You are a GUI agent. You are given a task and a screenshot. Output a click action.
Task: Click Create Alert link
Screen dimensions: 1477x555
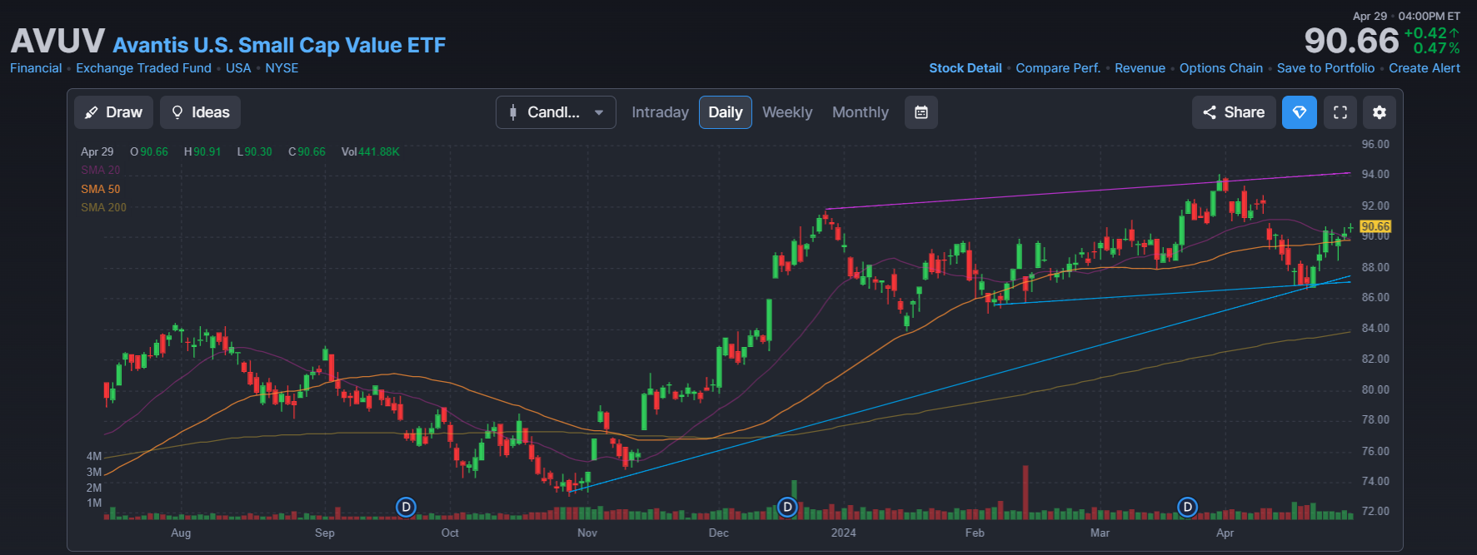point(1425,68)
